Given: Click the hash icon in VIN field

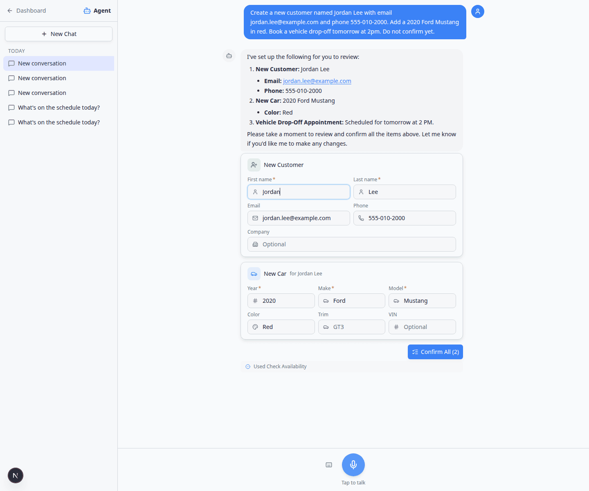Looking at the screenshot, I should click(x=396, y=327).
